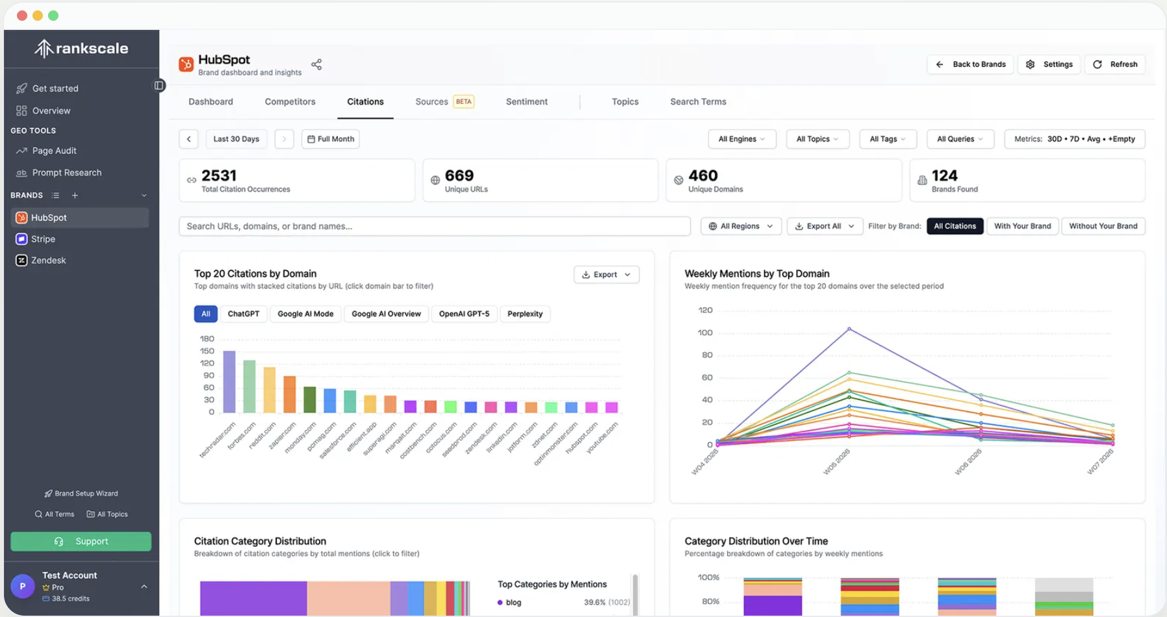Click the share icon beside HubSpot title
The width and height of the screenshot is (1167, 617).
point(316,64)
